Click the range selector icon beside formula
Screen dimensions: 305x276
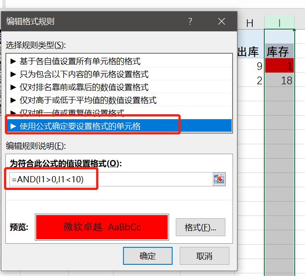pyautogui.click(x=219, y=179)
